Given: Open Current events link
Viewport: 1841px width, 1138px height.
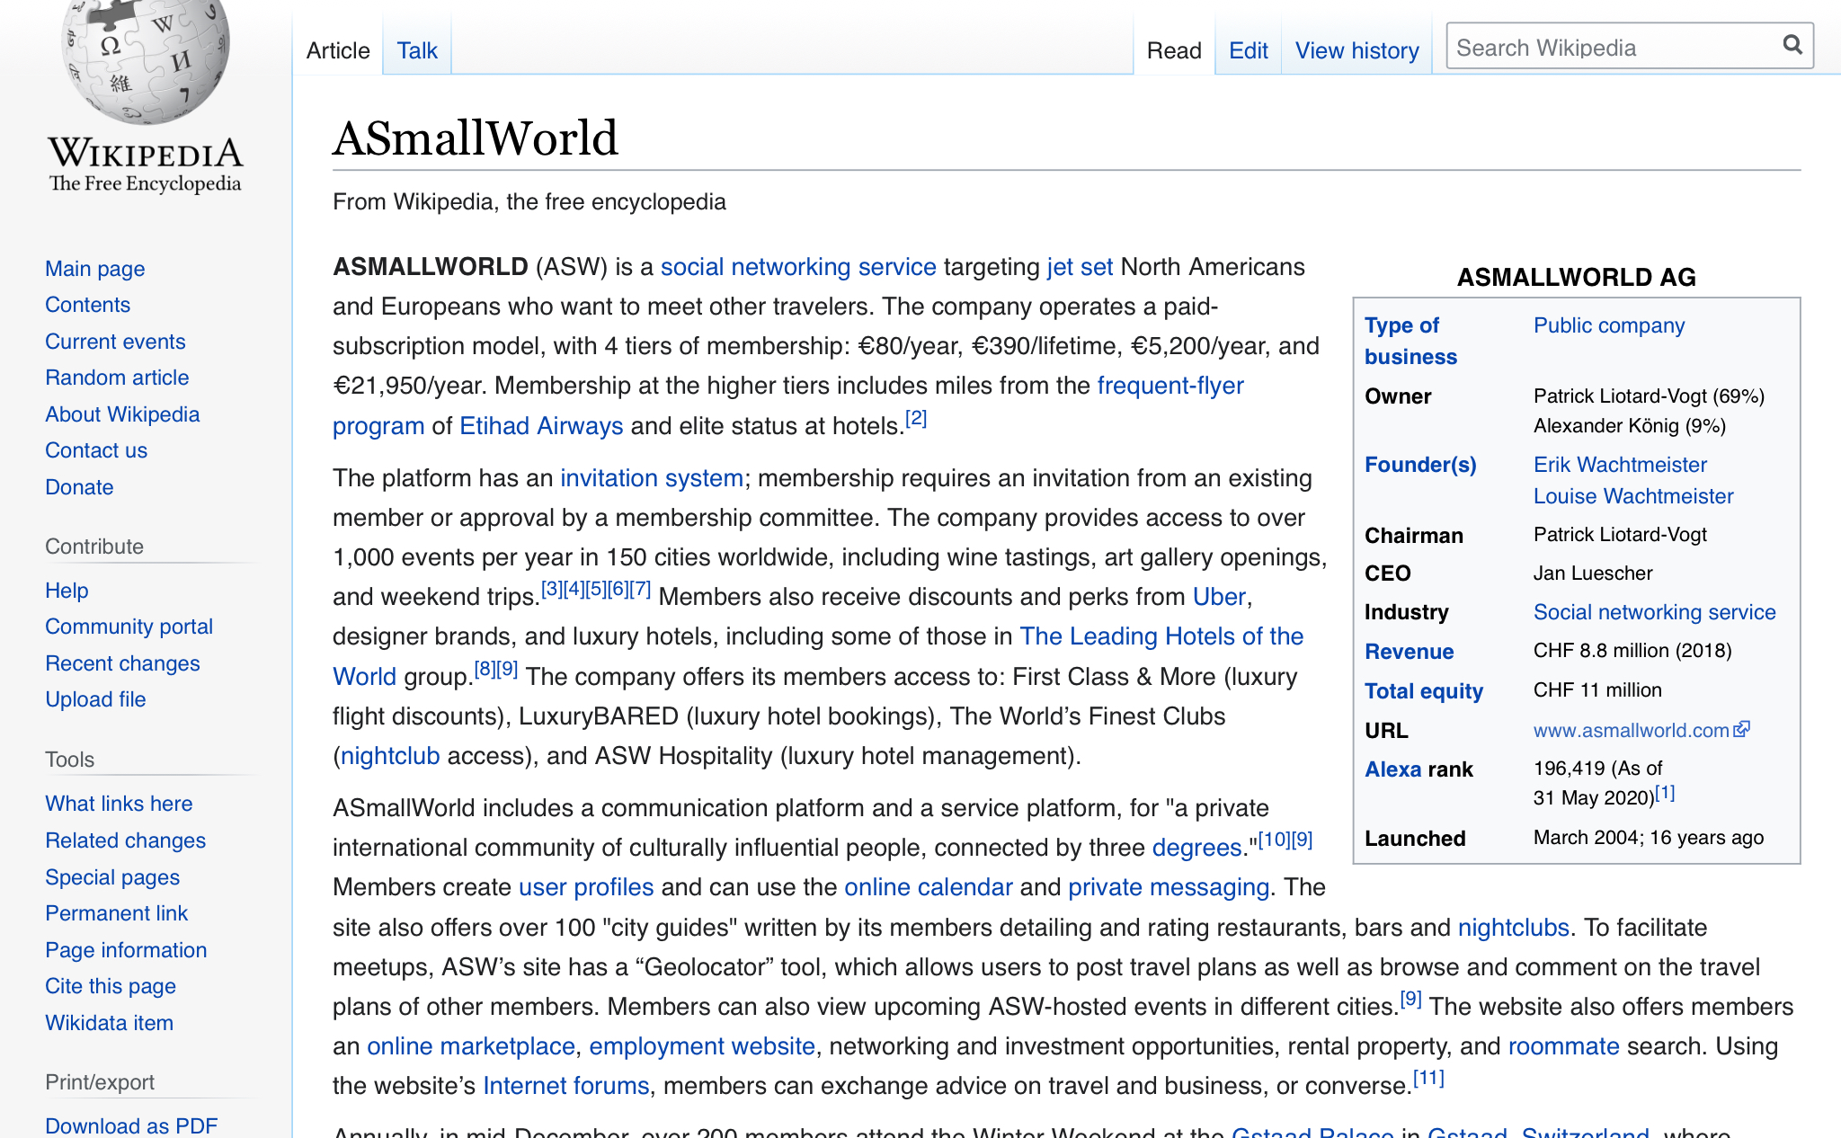Looking at the screenshot, I should point(115,342).
